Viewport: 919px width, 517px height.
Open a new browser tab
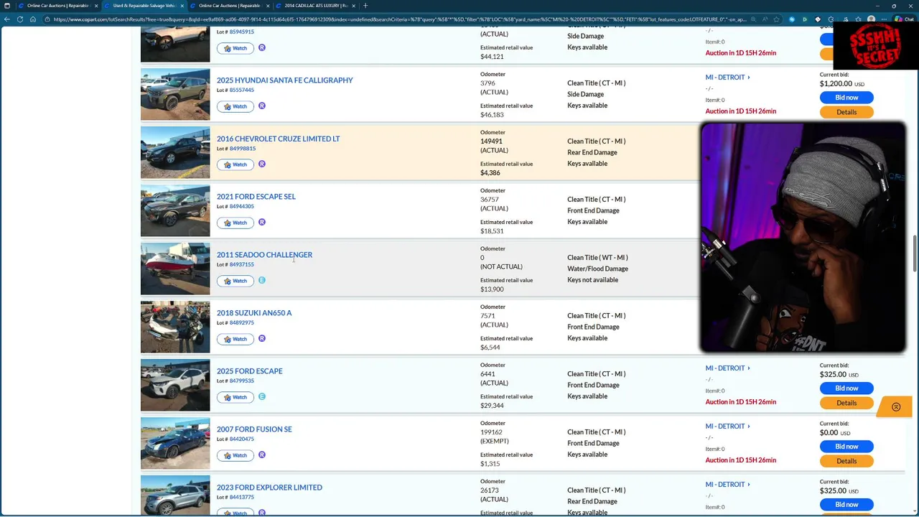365,6
